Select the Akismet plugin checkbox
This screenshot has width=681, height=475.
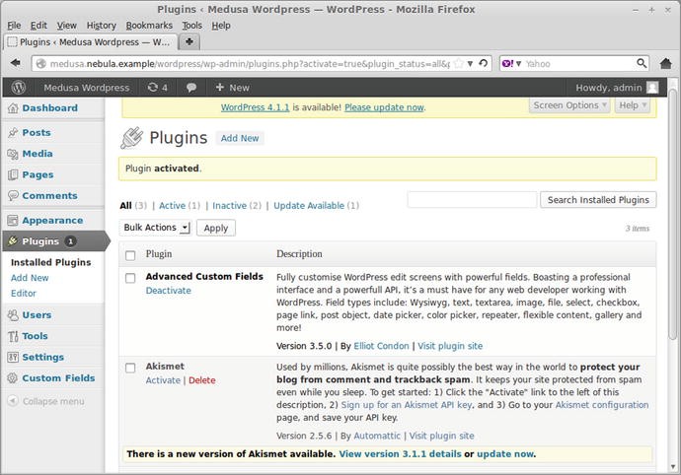(130, 368)
